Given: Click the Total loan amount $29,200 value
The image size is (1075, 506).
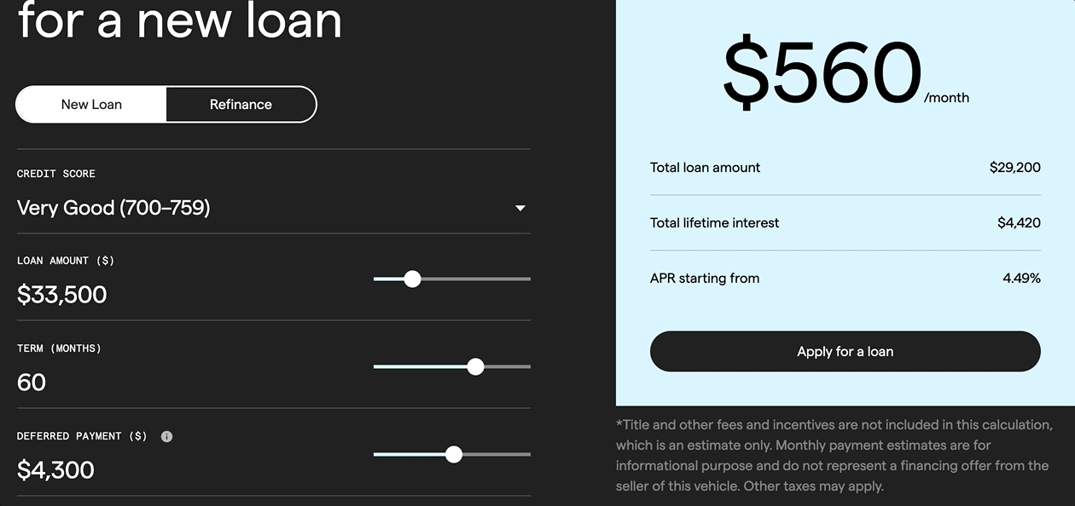Looking at the screenshot, I should (x=1014, y=168).
